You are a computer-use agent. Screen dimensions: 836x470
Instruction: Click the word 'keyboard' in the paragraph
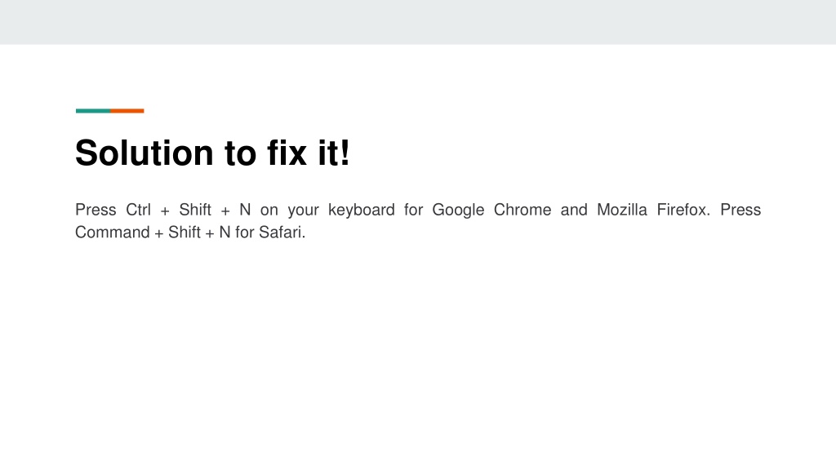[x=362, y=211]
